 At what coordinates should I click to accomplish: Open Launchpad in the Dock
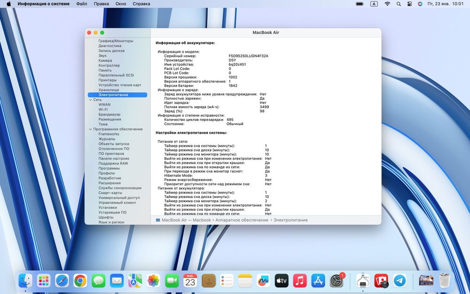[44, 281]
